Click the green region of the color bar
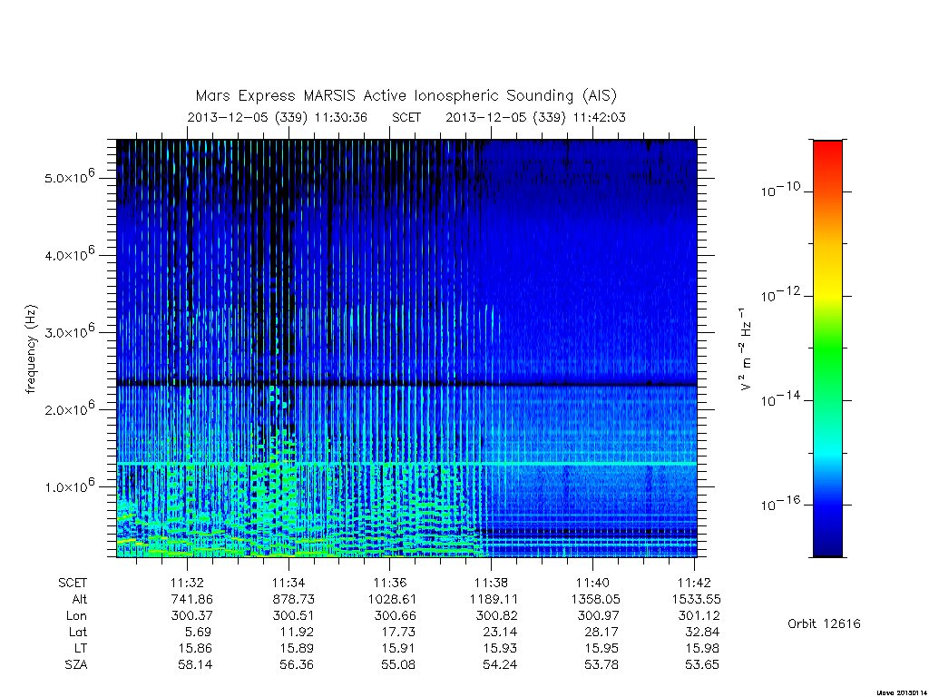This screenshot has width=929, height=697. click(x=827, y=349)
